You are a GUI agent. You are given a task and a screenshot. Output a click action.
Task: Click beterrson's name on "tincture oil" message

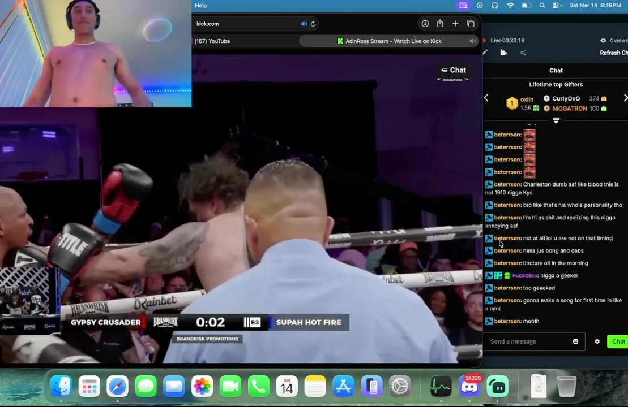tap(507, 263)
